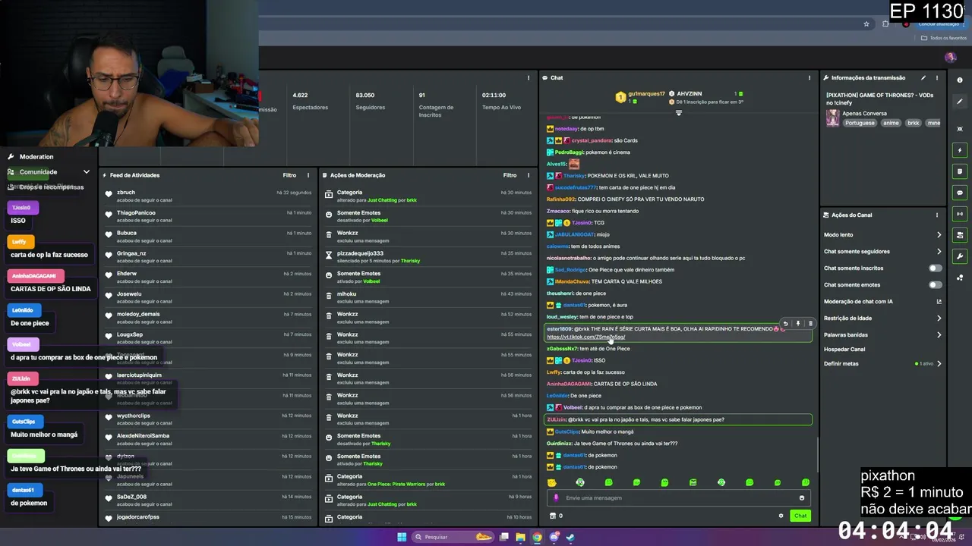This screenshot has height=546, width=972.
Task: Click username PedroBaggi in chat
Action: coord(569,152)
